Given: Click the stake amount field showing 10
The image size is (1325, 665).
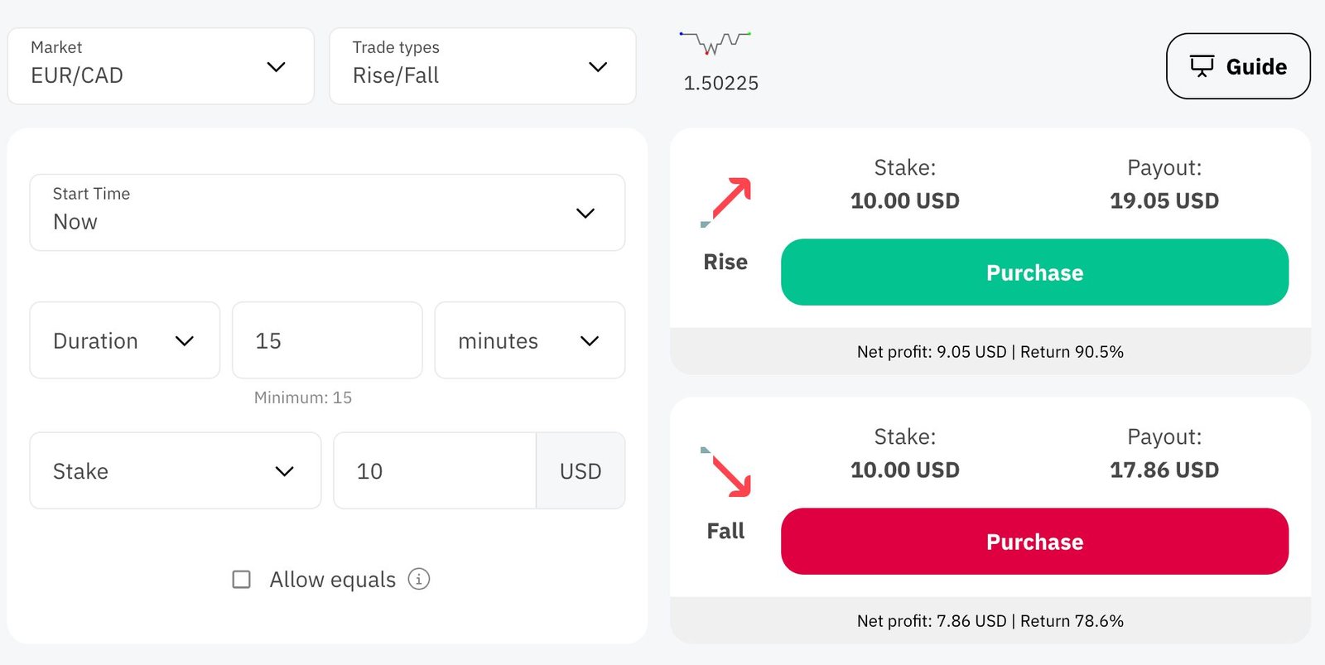Looking at the screenshot, I should 435,470.
